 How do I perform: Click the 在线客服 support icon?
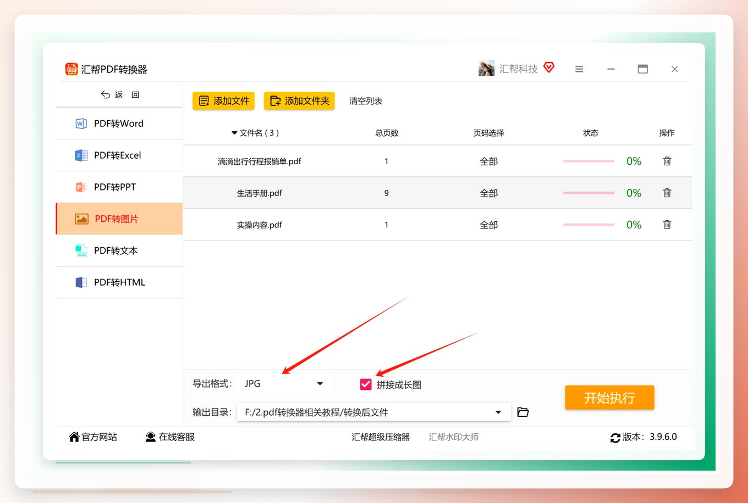click(150, 437)
